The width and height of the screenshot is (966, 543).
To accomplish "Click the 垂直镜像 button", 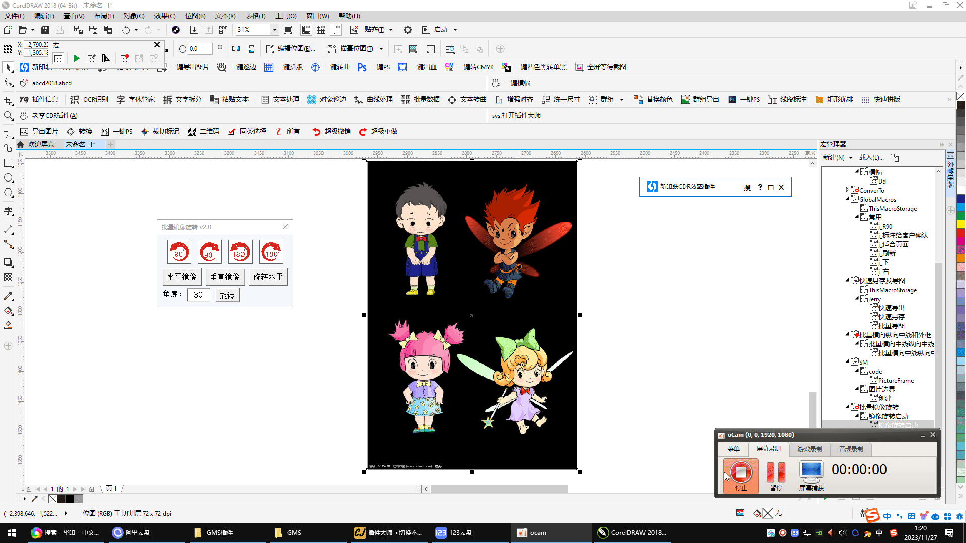I will 225,277.
